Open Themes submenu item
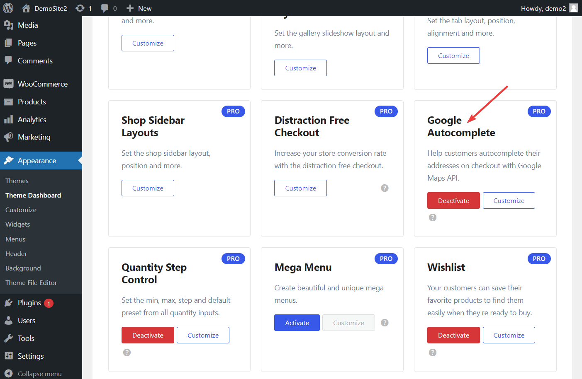Image resolution: width=582 pixels, height=379 pixels. [x=17, y=181]
